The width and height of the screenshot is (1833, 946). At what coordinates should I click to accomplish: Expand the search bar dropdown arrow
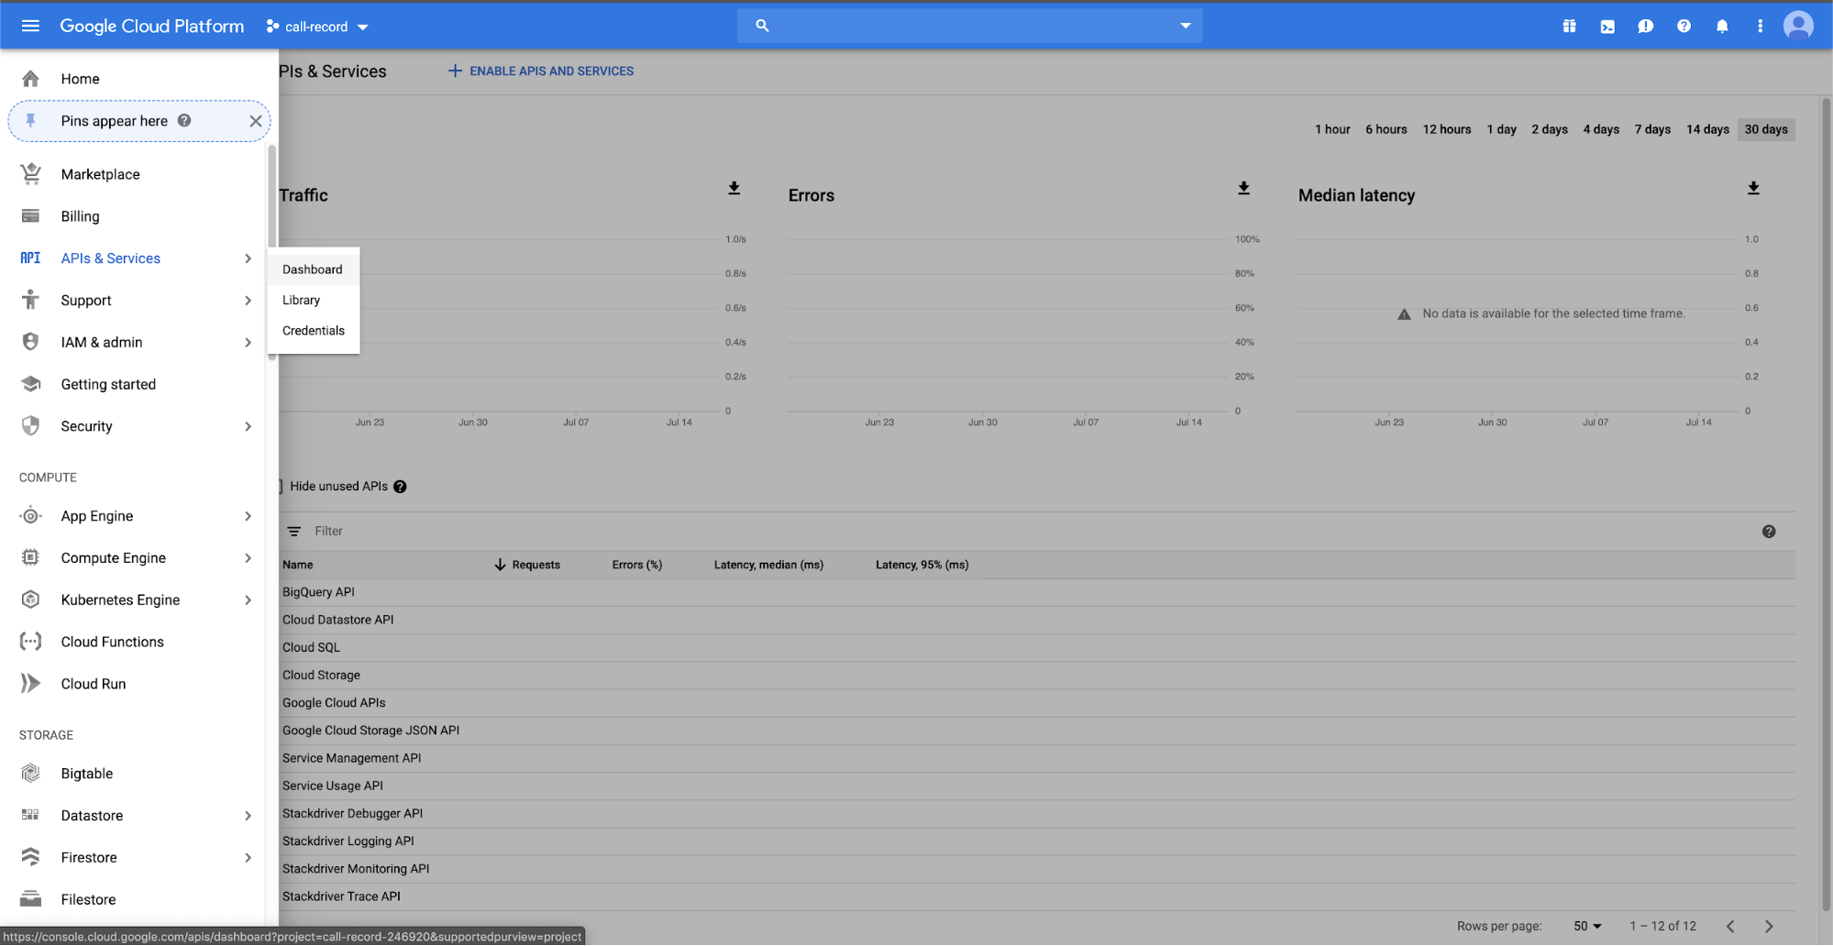click(x=1185, y=26)
